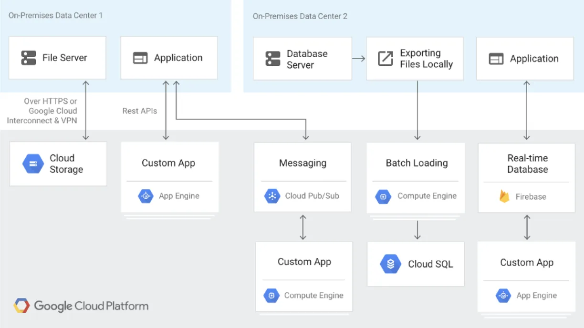584x328 pixels.
Task: Click App Engine icon in Custom App below Firebase
Action: (503, 296)
